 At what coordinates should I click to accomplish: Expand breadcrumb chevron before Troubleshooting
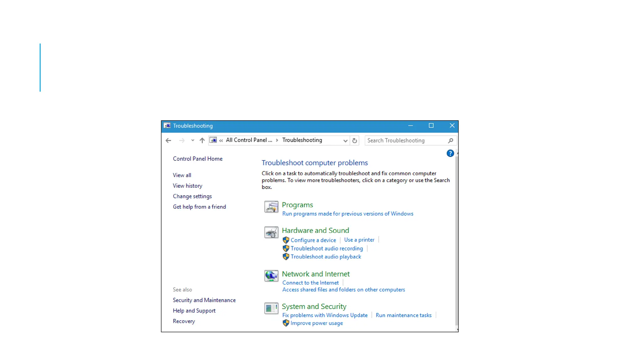pos(277,140)
